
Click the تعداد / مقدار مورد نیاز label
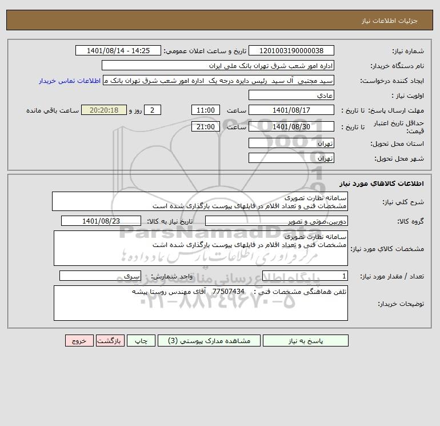(x=392, y=276)
